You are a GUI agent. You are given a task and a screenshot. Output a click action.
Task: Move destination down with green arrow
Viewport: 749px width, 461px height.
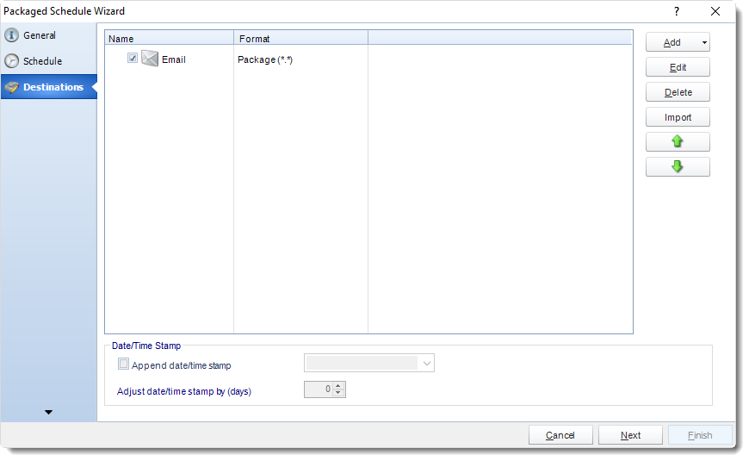coord(678,166)
